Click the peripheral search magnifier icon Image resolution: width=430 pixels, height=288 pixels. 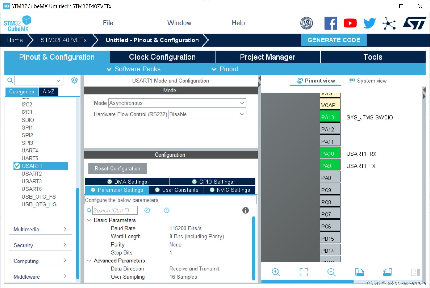(x=10, y=80)
